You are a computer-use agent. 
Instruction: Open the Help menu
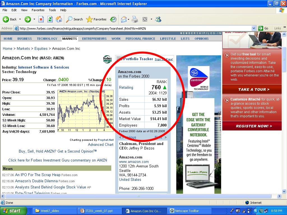[63, 10]
